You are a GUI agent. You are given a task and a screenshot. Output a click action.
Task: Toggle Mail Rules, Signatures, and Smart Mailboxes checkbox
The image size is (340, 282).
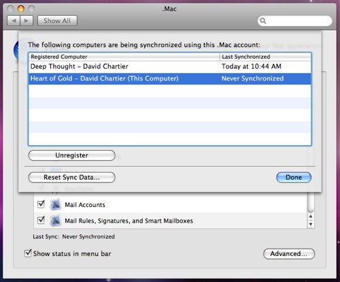coord(41,220)
